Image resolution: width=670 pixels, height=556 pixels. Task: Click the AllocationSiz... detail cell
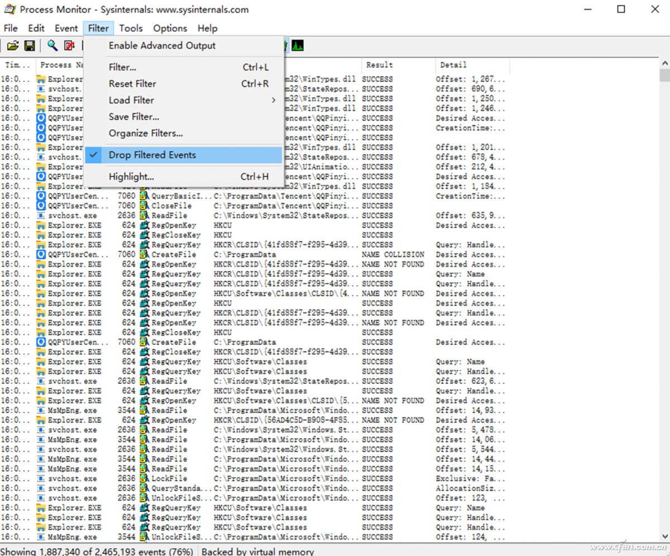point(471,488)
